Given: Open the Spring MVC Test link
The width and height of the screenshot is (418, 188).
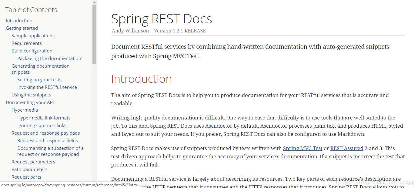Looking at the screenshot, I should (x=303, y=149).
